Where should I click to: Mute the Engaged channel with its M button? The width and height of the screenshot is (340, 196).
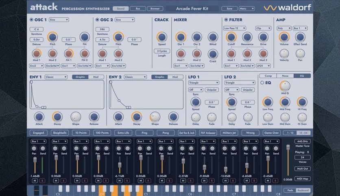[35, 181]
